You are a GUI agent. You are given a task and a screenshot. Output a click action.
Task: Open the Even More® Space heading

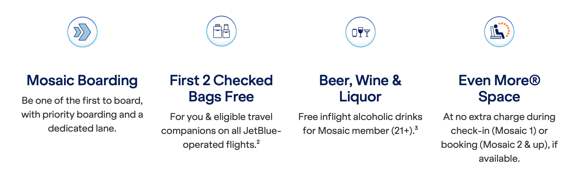point(499,88)
